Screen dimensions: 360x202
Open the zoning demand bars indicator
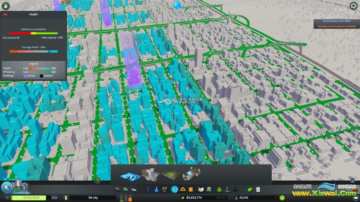point(126,198)
